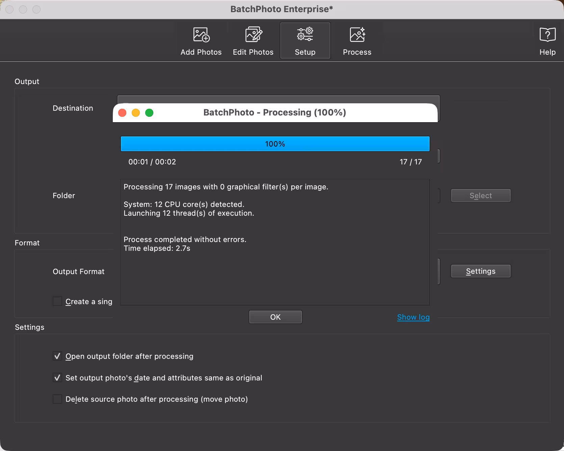
Task: Click 'Process completed without errors.' text
Action: tap(185, 239)
